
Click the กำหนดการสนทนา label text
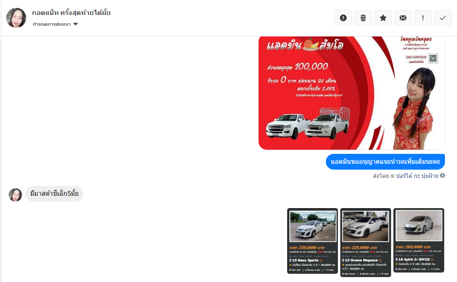coord(51,24)
